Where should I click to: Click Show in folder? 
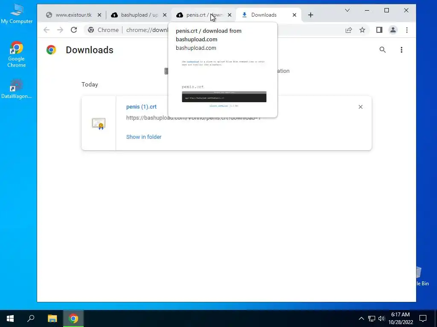(144, 137)
